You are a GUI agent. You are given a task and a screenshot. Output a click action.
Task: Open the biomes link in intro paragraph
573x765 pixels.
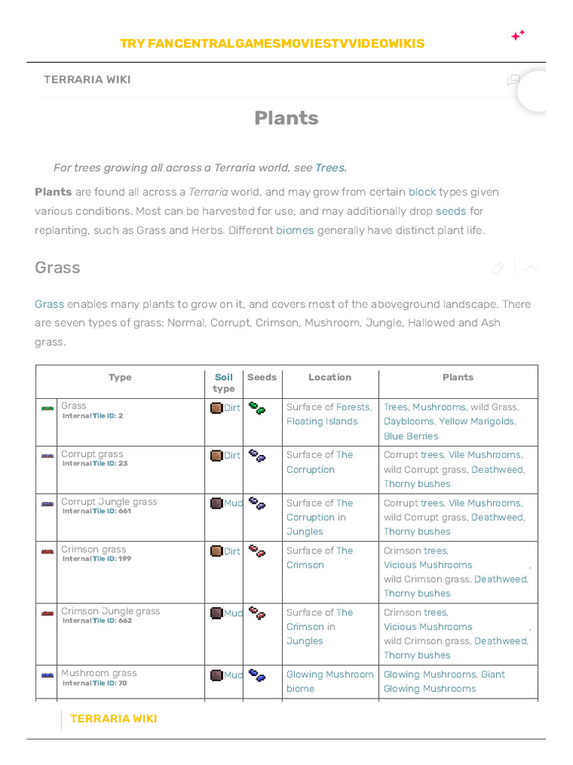coord(295,230)
